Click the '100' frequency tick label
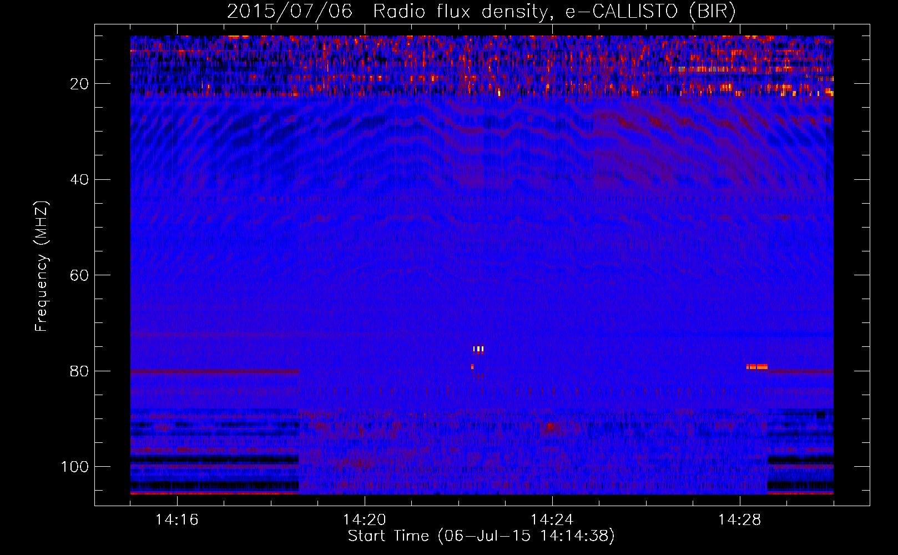The height and width of the screenshot is (555, 898). point(75,467)
